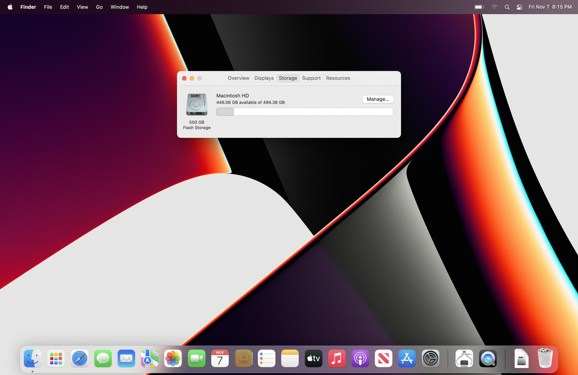Open Launchpad from the dock
The width and height of the screenshot is (578, 375).
coord(56,358)
